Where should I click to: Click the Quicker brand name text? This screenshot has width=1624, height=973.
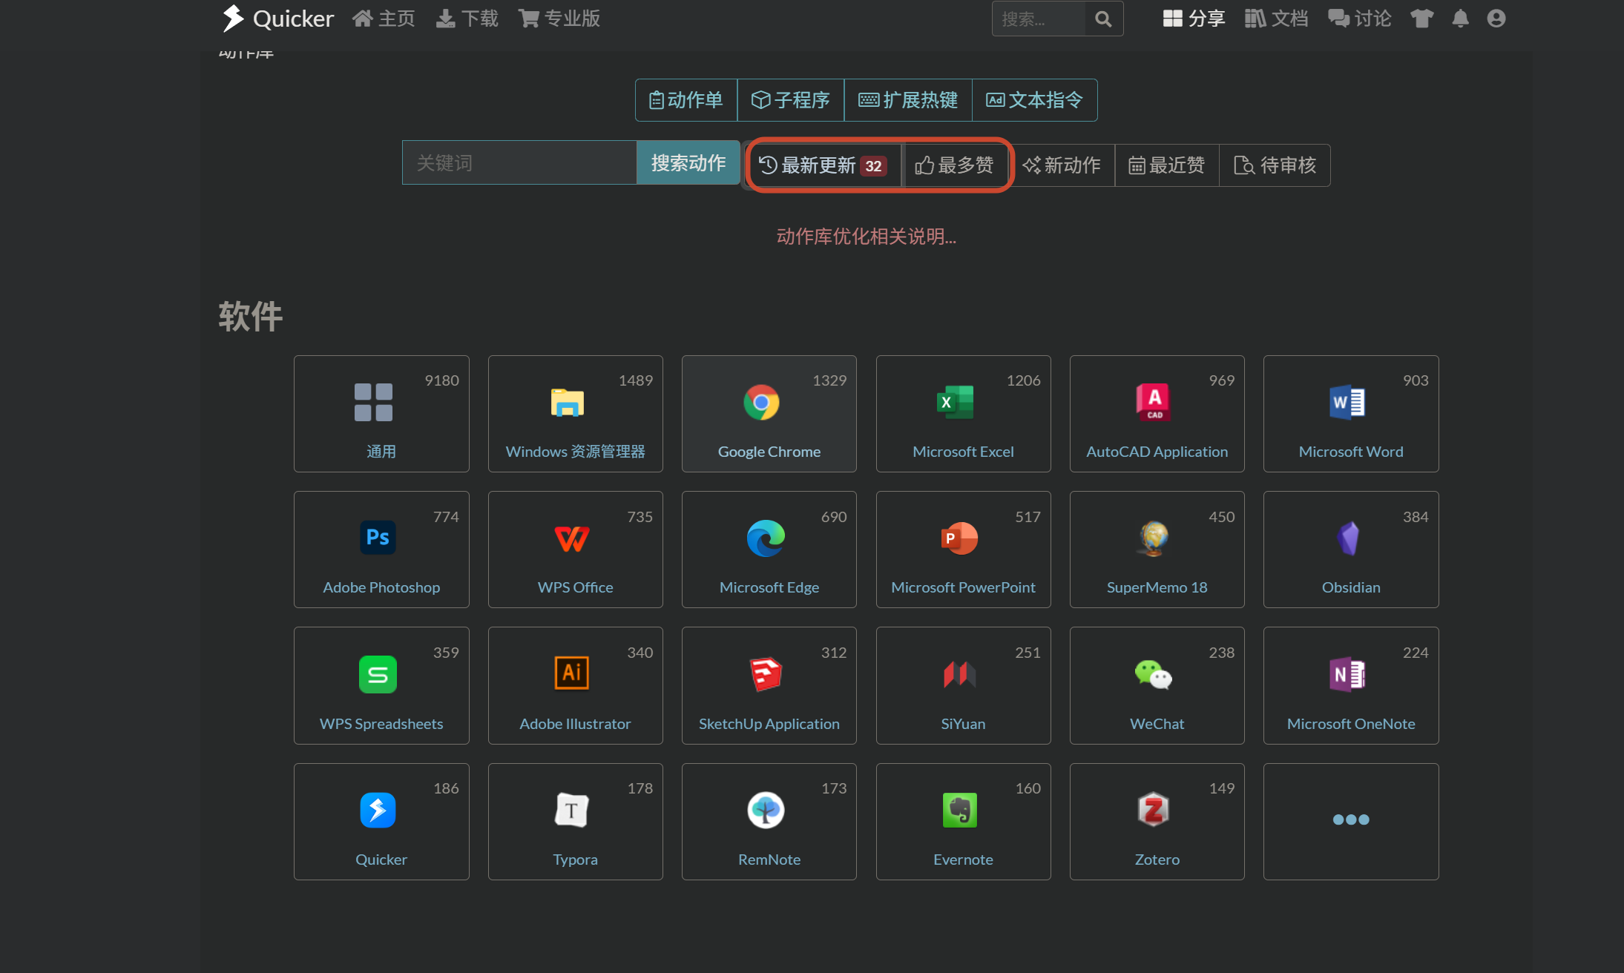(x=293, y=19)
